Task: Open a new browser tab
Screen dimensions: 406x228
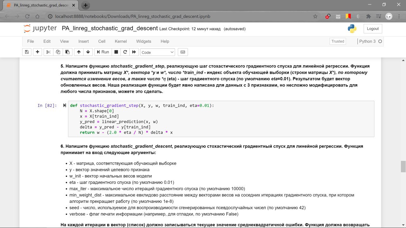Action: click(x=86, y=5)
